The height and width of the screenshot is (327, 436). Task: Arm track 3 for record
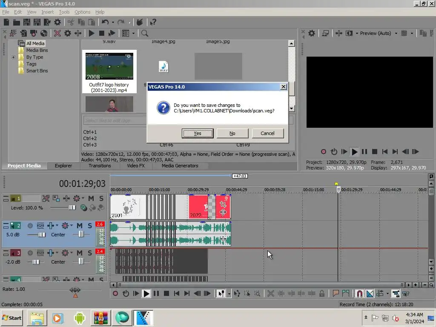[30, 253]
